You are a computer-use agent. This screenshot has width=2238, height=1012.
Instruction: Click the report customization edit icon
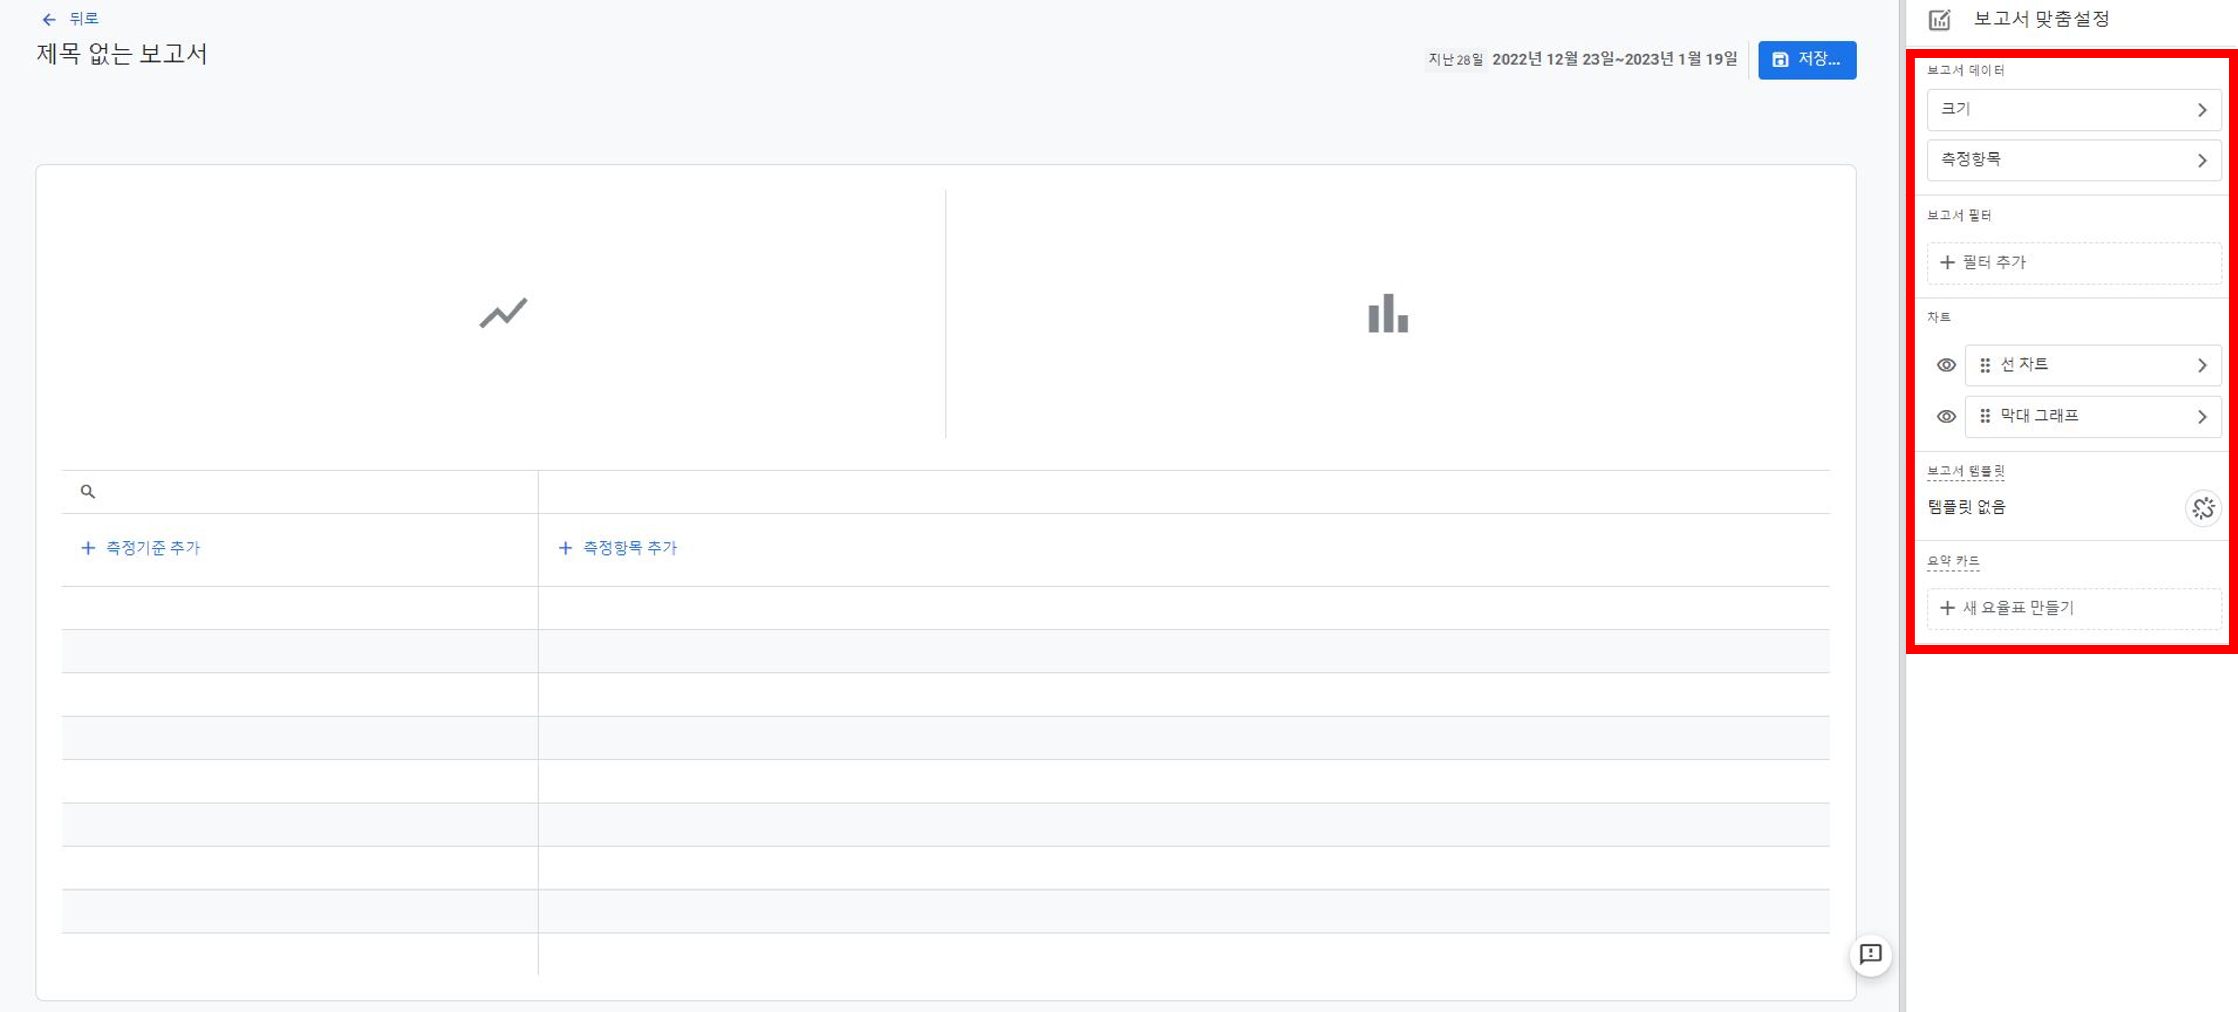(1939, 19)
